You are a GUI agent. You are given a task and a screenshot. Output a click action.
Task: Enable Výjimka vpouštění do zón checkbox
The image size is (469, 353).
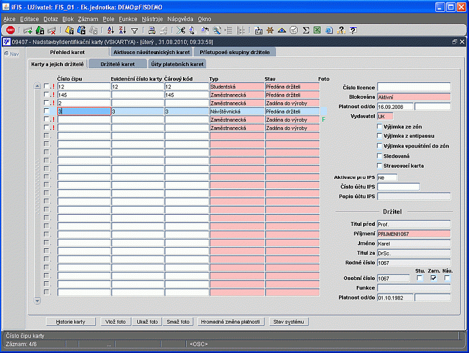tap(380, 146)
